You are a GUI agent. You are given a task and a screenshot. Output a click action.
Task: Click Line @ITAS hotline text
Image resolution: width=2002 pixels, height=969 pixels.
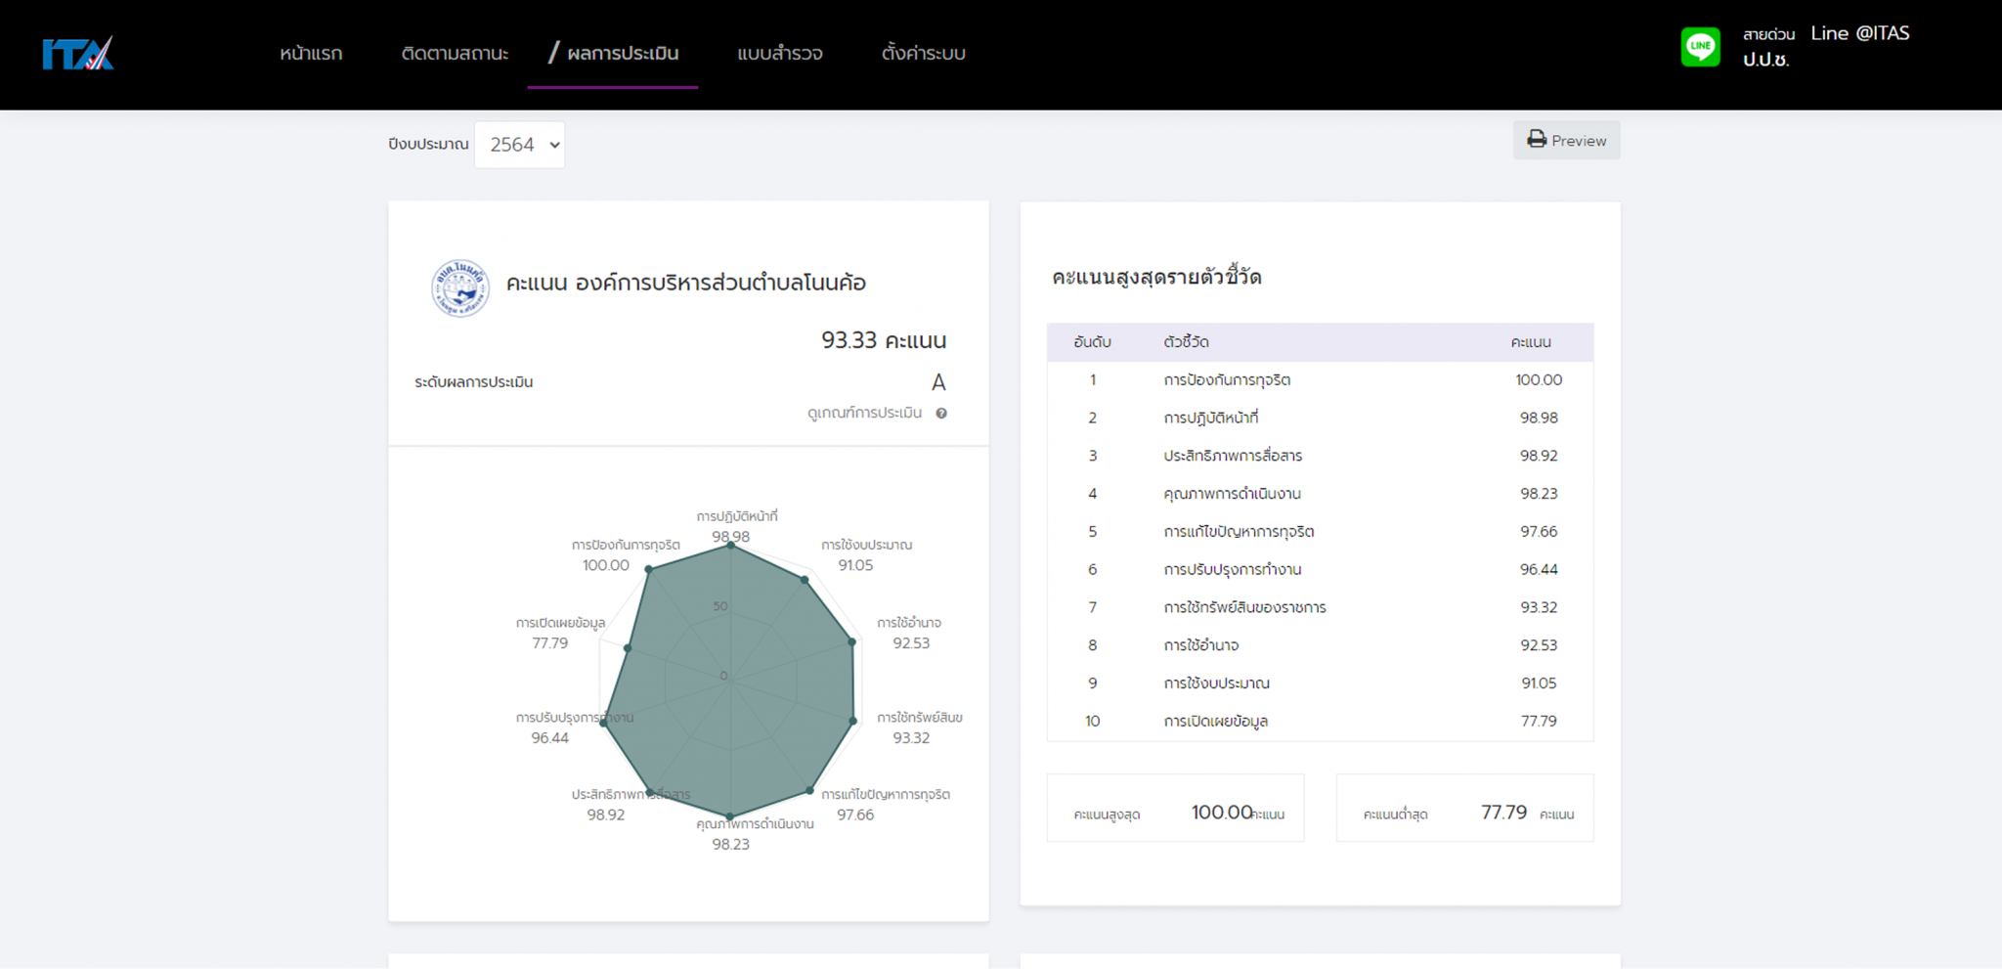1859,33
